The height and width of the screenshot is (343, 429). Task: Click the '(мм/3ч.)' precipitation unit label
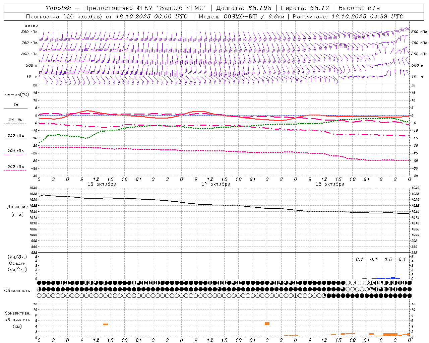coord(17,257)
